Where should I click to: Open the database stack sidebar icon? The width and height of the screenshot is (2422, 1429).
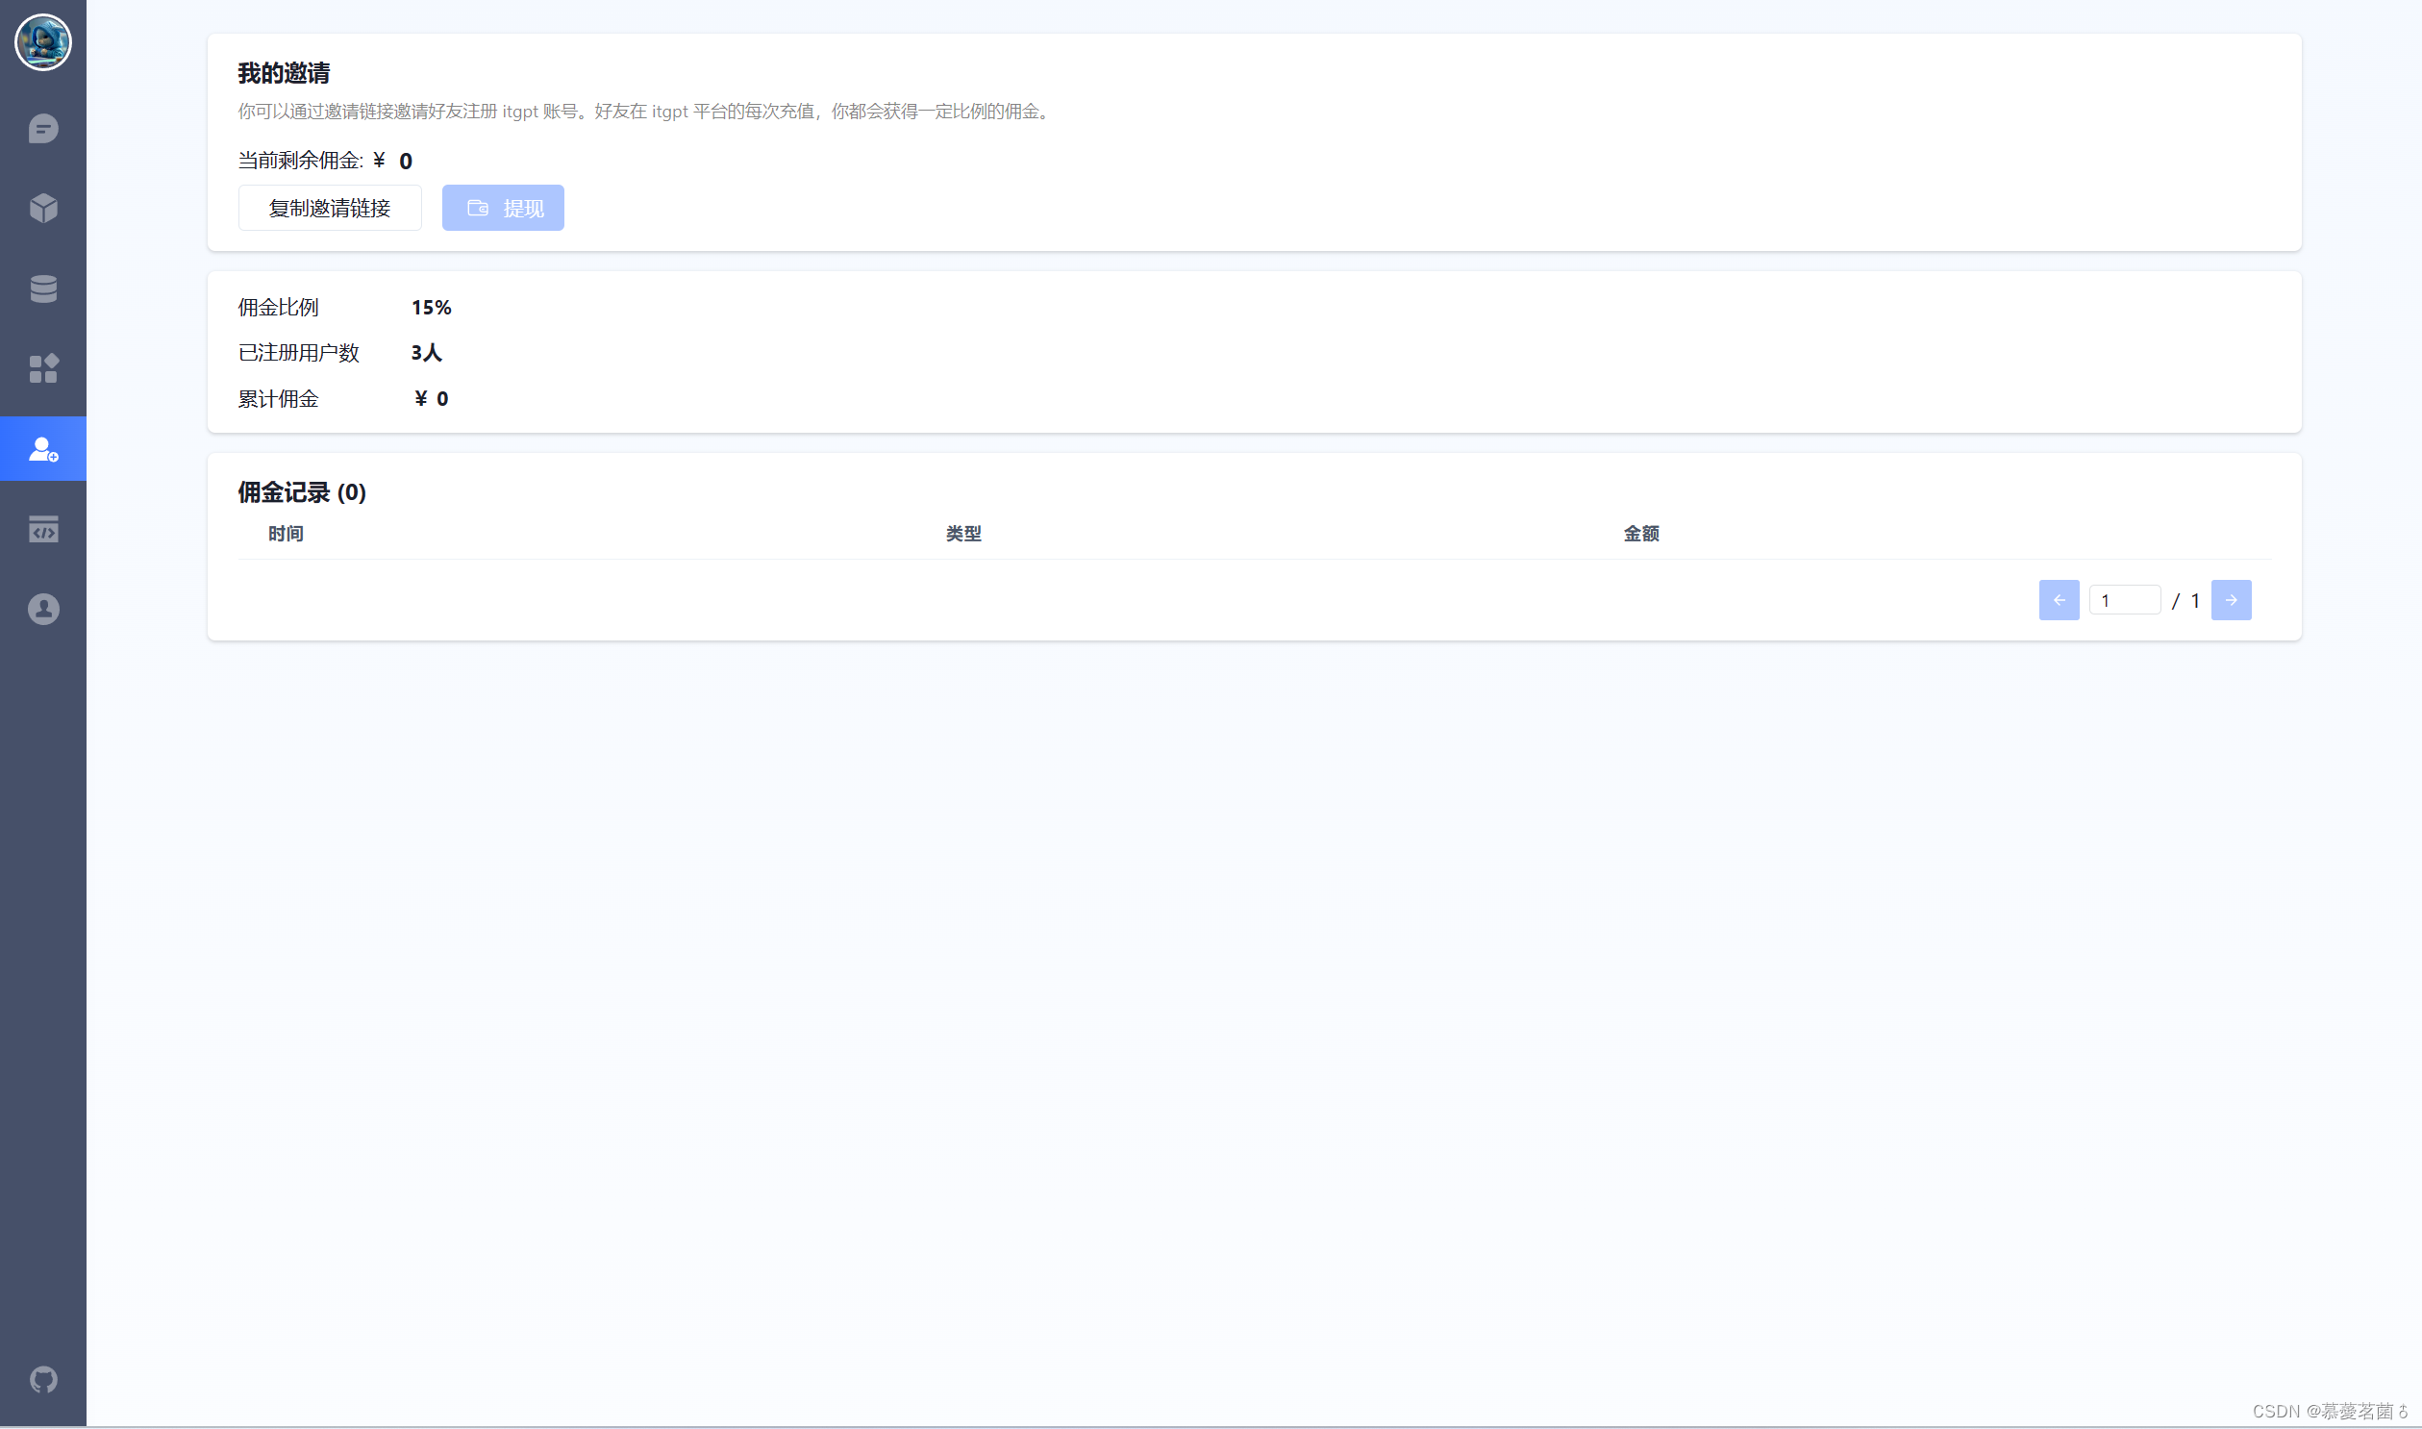coord(43,288)
